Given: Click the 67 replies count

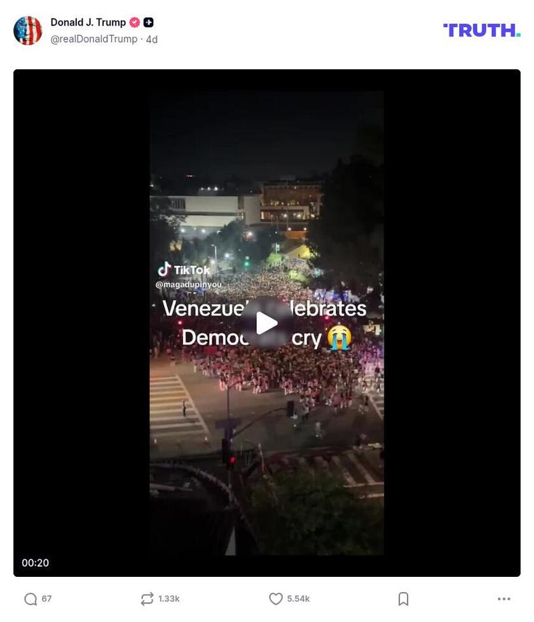Looking at the screenshot, I should 47,599.
